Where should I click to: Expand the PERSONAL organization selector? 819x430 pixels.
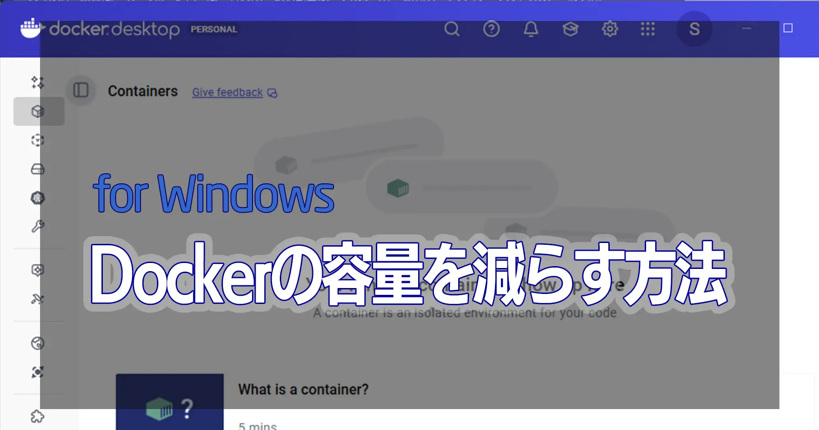point(213,29)
